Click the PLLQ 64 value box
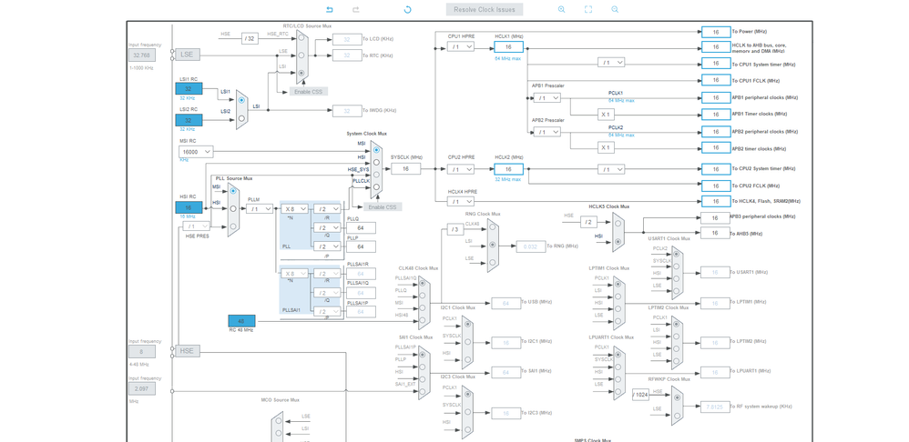This screenshot has width=909, height=442. 361,228
